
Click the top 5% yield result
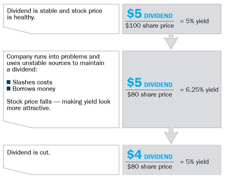[194, 21]
